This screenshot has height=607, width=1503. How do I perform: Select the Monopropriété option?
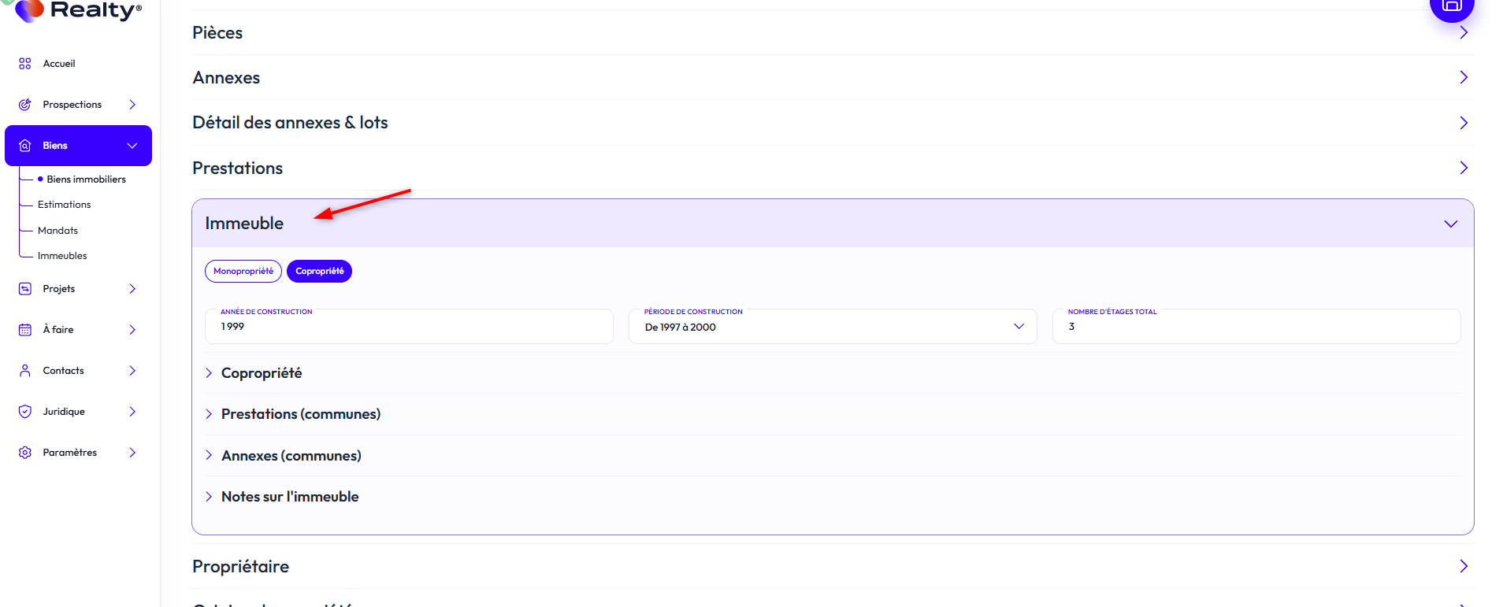243,271
